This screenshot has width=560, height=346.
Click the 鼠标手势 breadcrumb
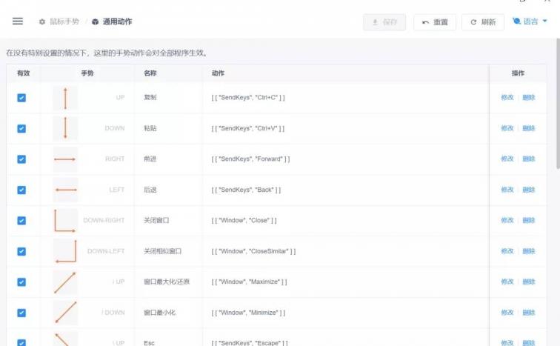pos(64,21)
